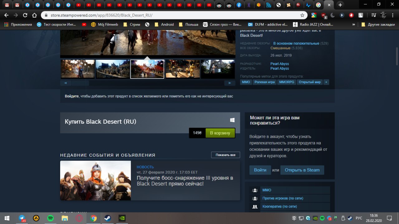Image resolution: width=399 pixels, height=224 pixels.
Task: Click Войдите link in wishlist notice
Action: tap(72, 96)
